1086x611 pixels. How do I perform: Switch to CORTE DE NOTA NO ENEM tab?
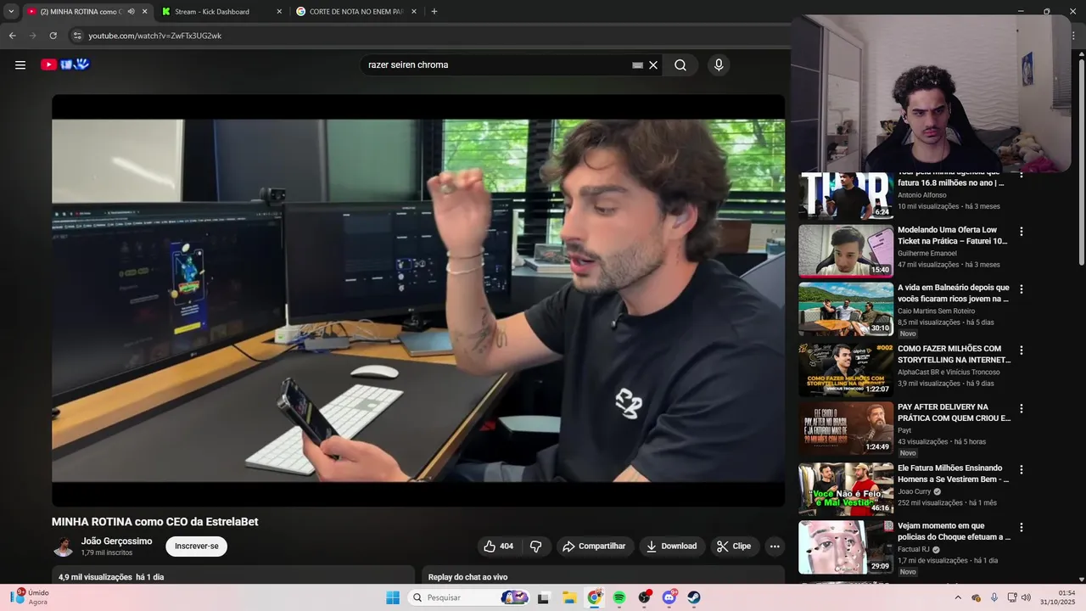(x=355, y=12)
